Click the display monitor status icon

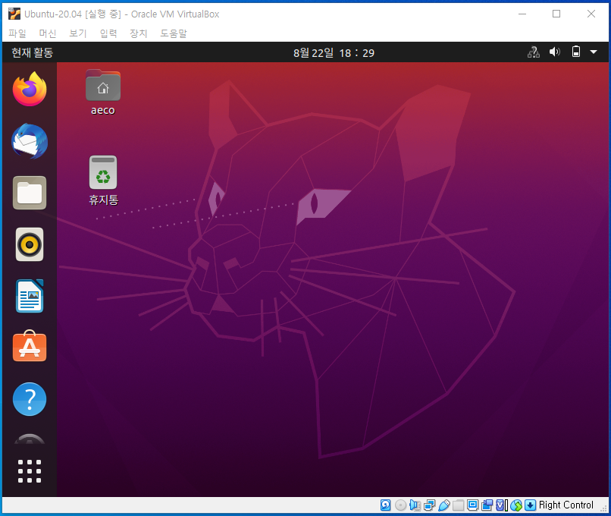[x=473, y=505]
